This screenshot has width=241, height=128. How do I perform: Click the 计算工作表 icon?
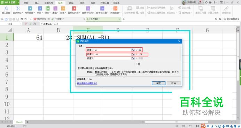(213, 8)
